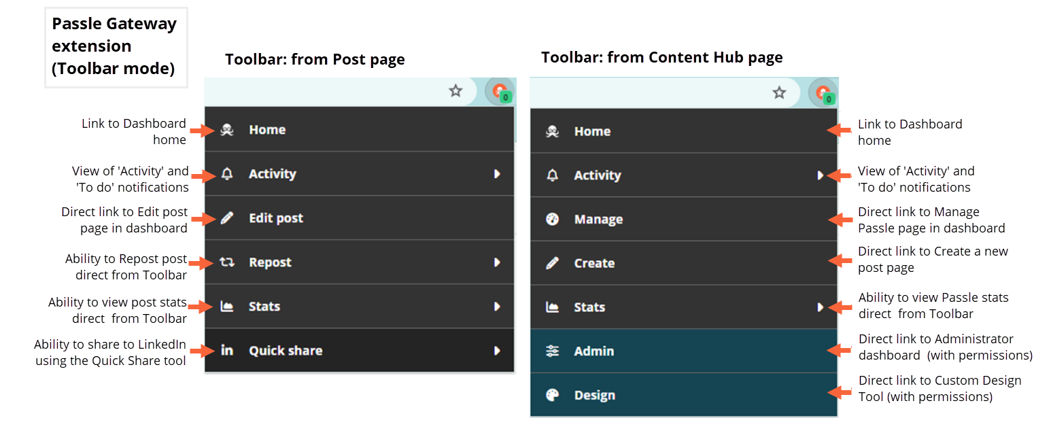This screenshot has height=433, width=1051.
Task: Click the Design palette icon
Action: (553, 396)
